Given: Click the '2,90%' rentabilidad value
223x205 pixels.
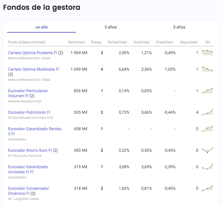Looking at the screenshot, I should pos(124,53).
